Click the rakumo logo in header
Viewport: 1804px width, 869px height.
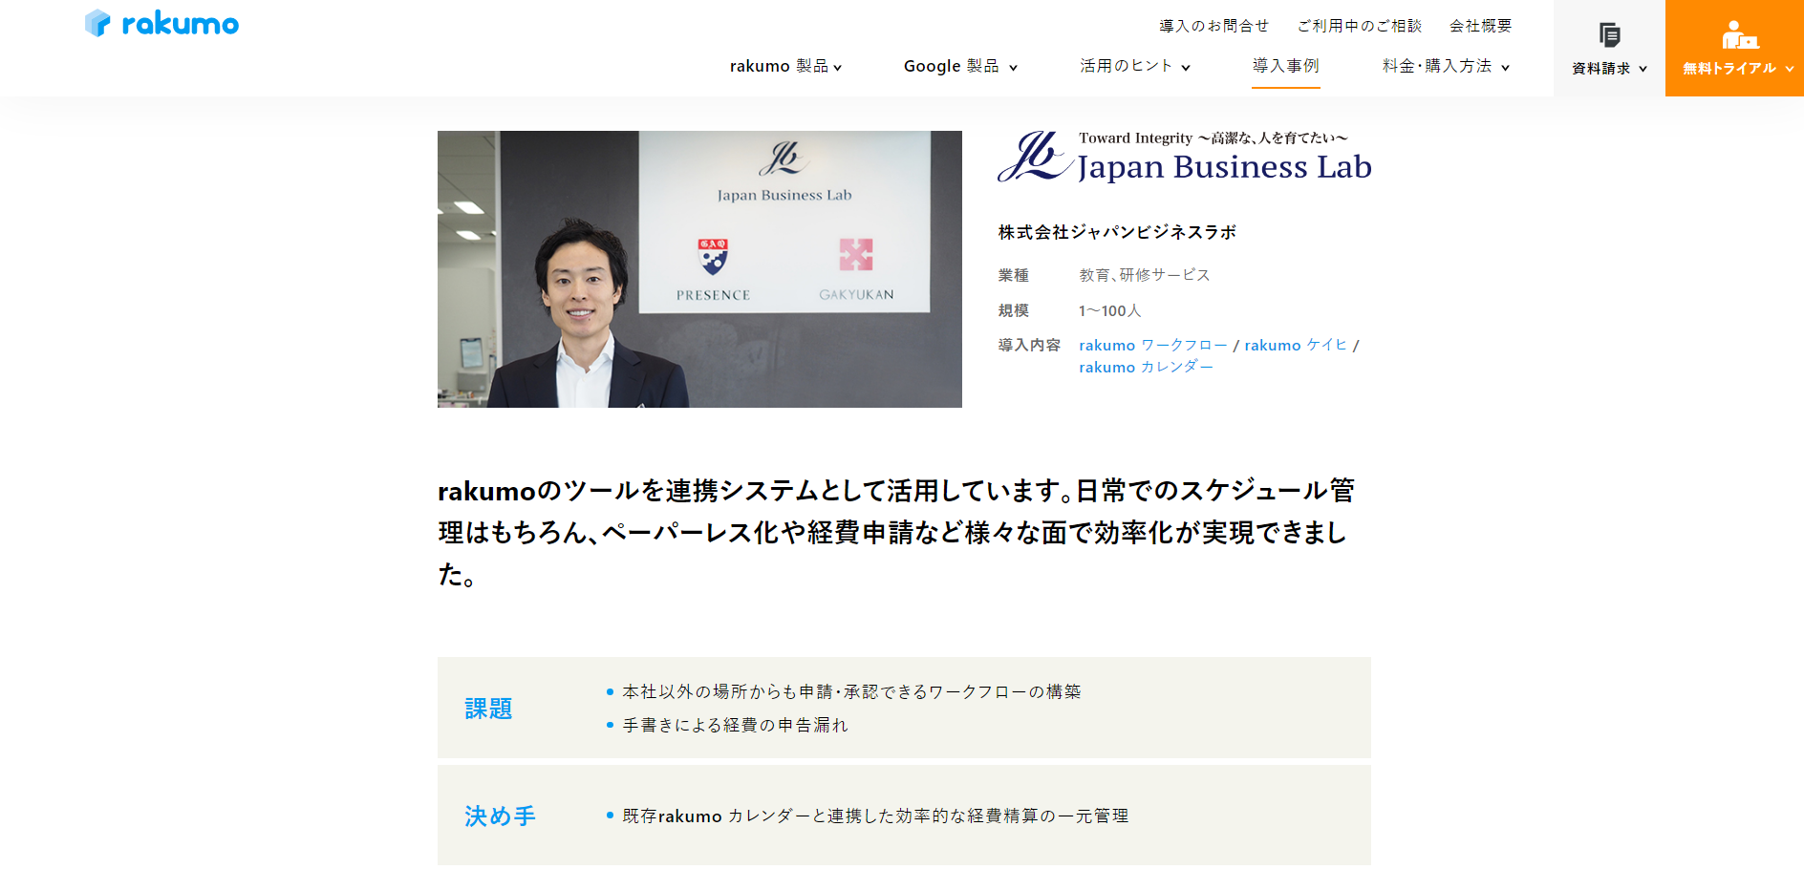point(161,24)
